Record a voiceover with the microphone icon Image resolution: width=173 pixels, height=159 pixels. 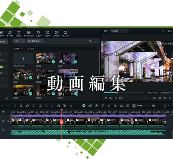point(109,106)
